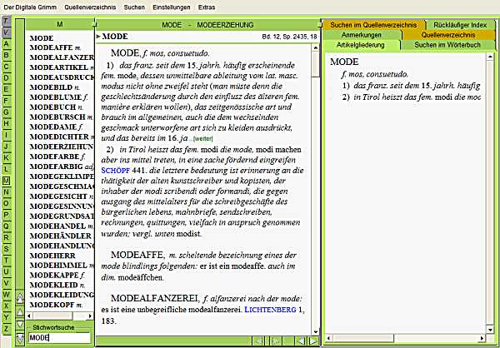
Task: Select letter W in the alphabet bar
Action: click(6, 294)
